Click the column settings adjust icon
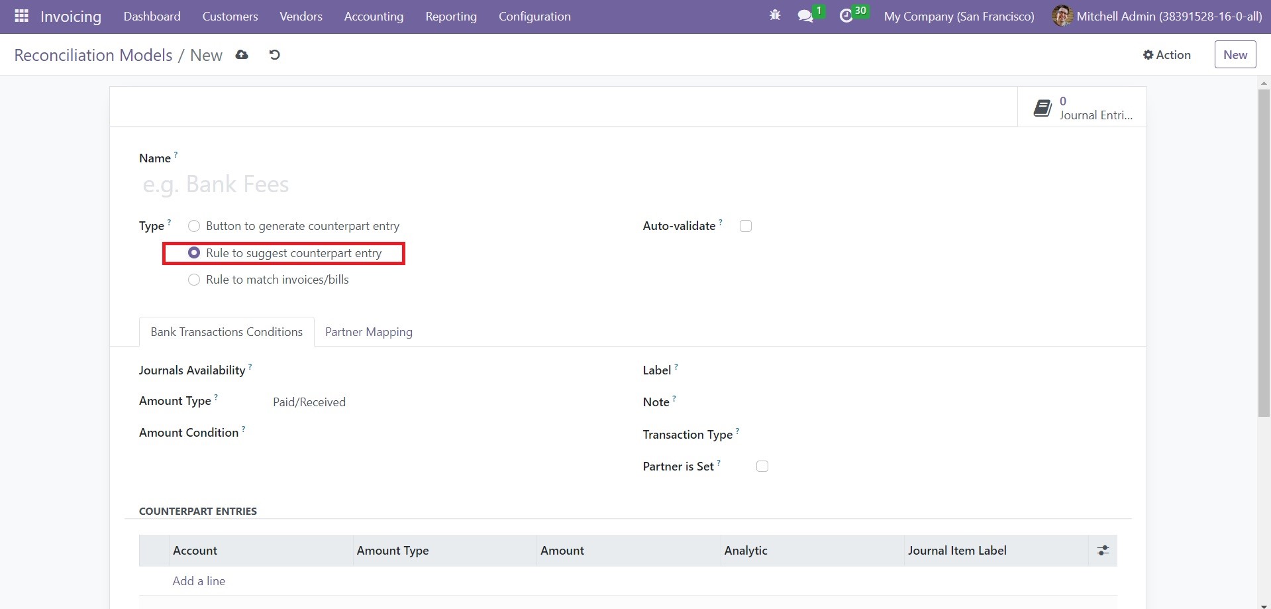Image resolution: width=1271 pixels, height=609 pixels. 1103,551
